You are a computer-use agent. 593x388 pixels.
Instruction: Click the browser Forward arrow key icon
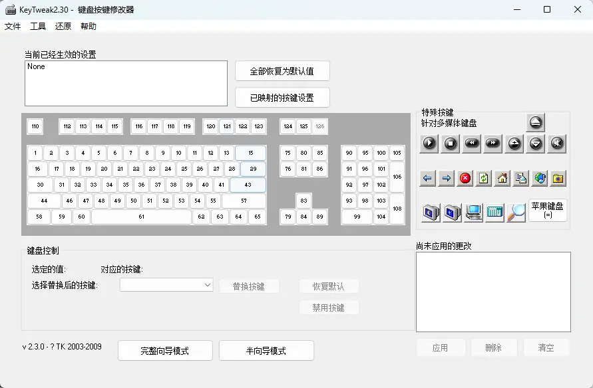(447, 178)
